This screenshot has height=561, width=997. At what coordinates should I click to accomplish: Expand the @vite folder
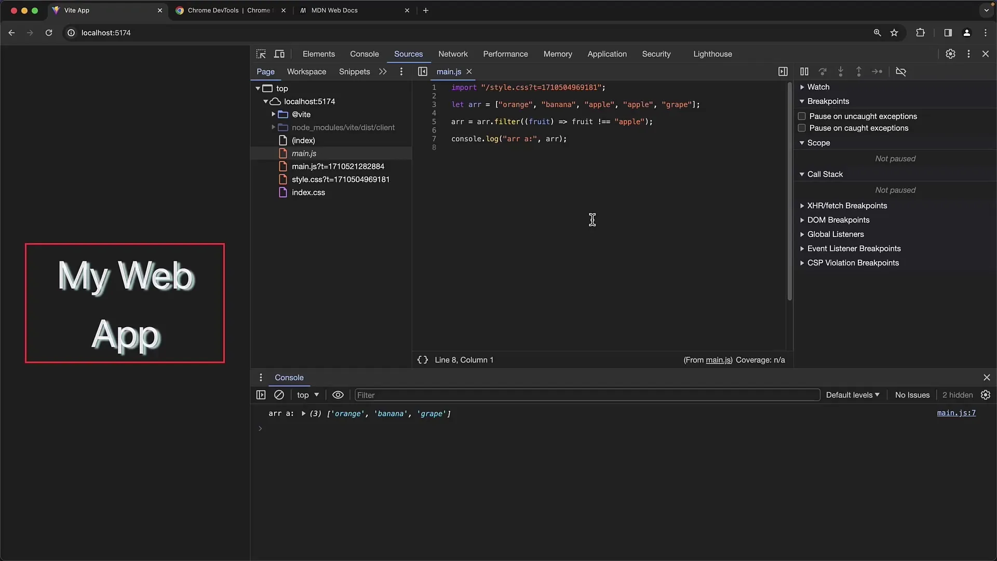pos(274,115)
